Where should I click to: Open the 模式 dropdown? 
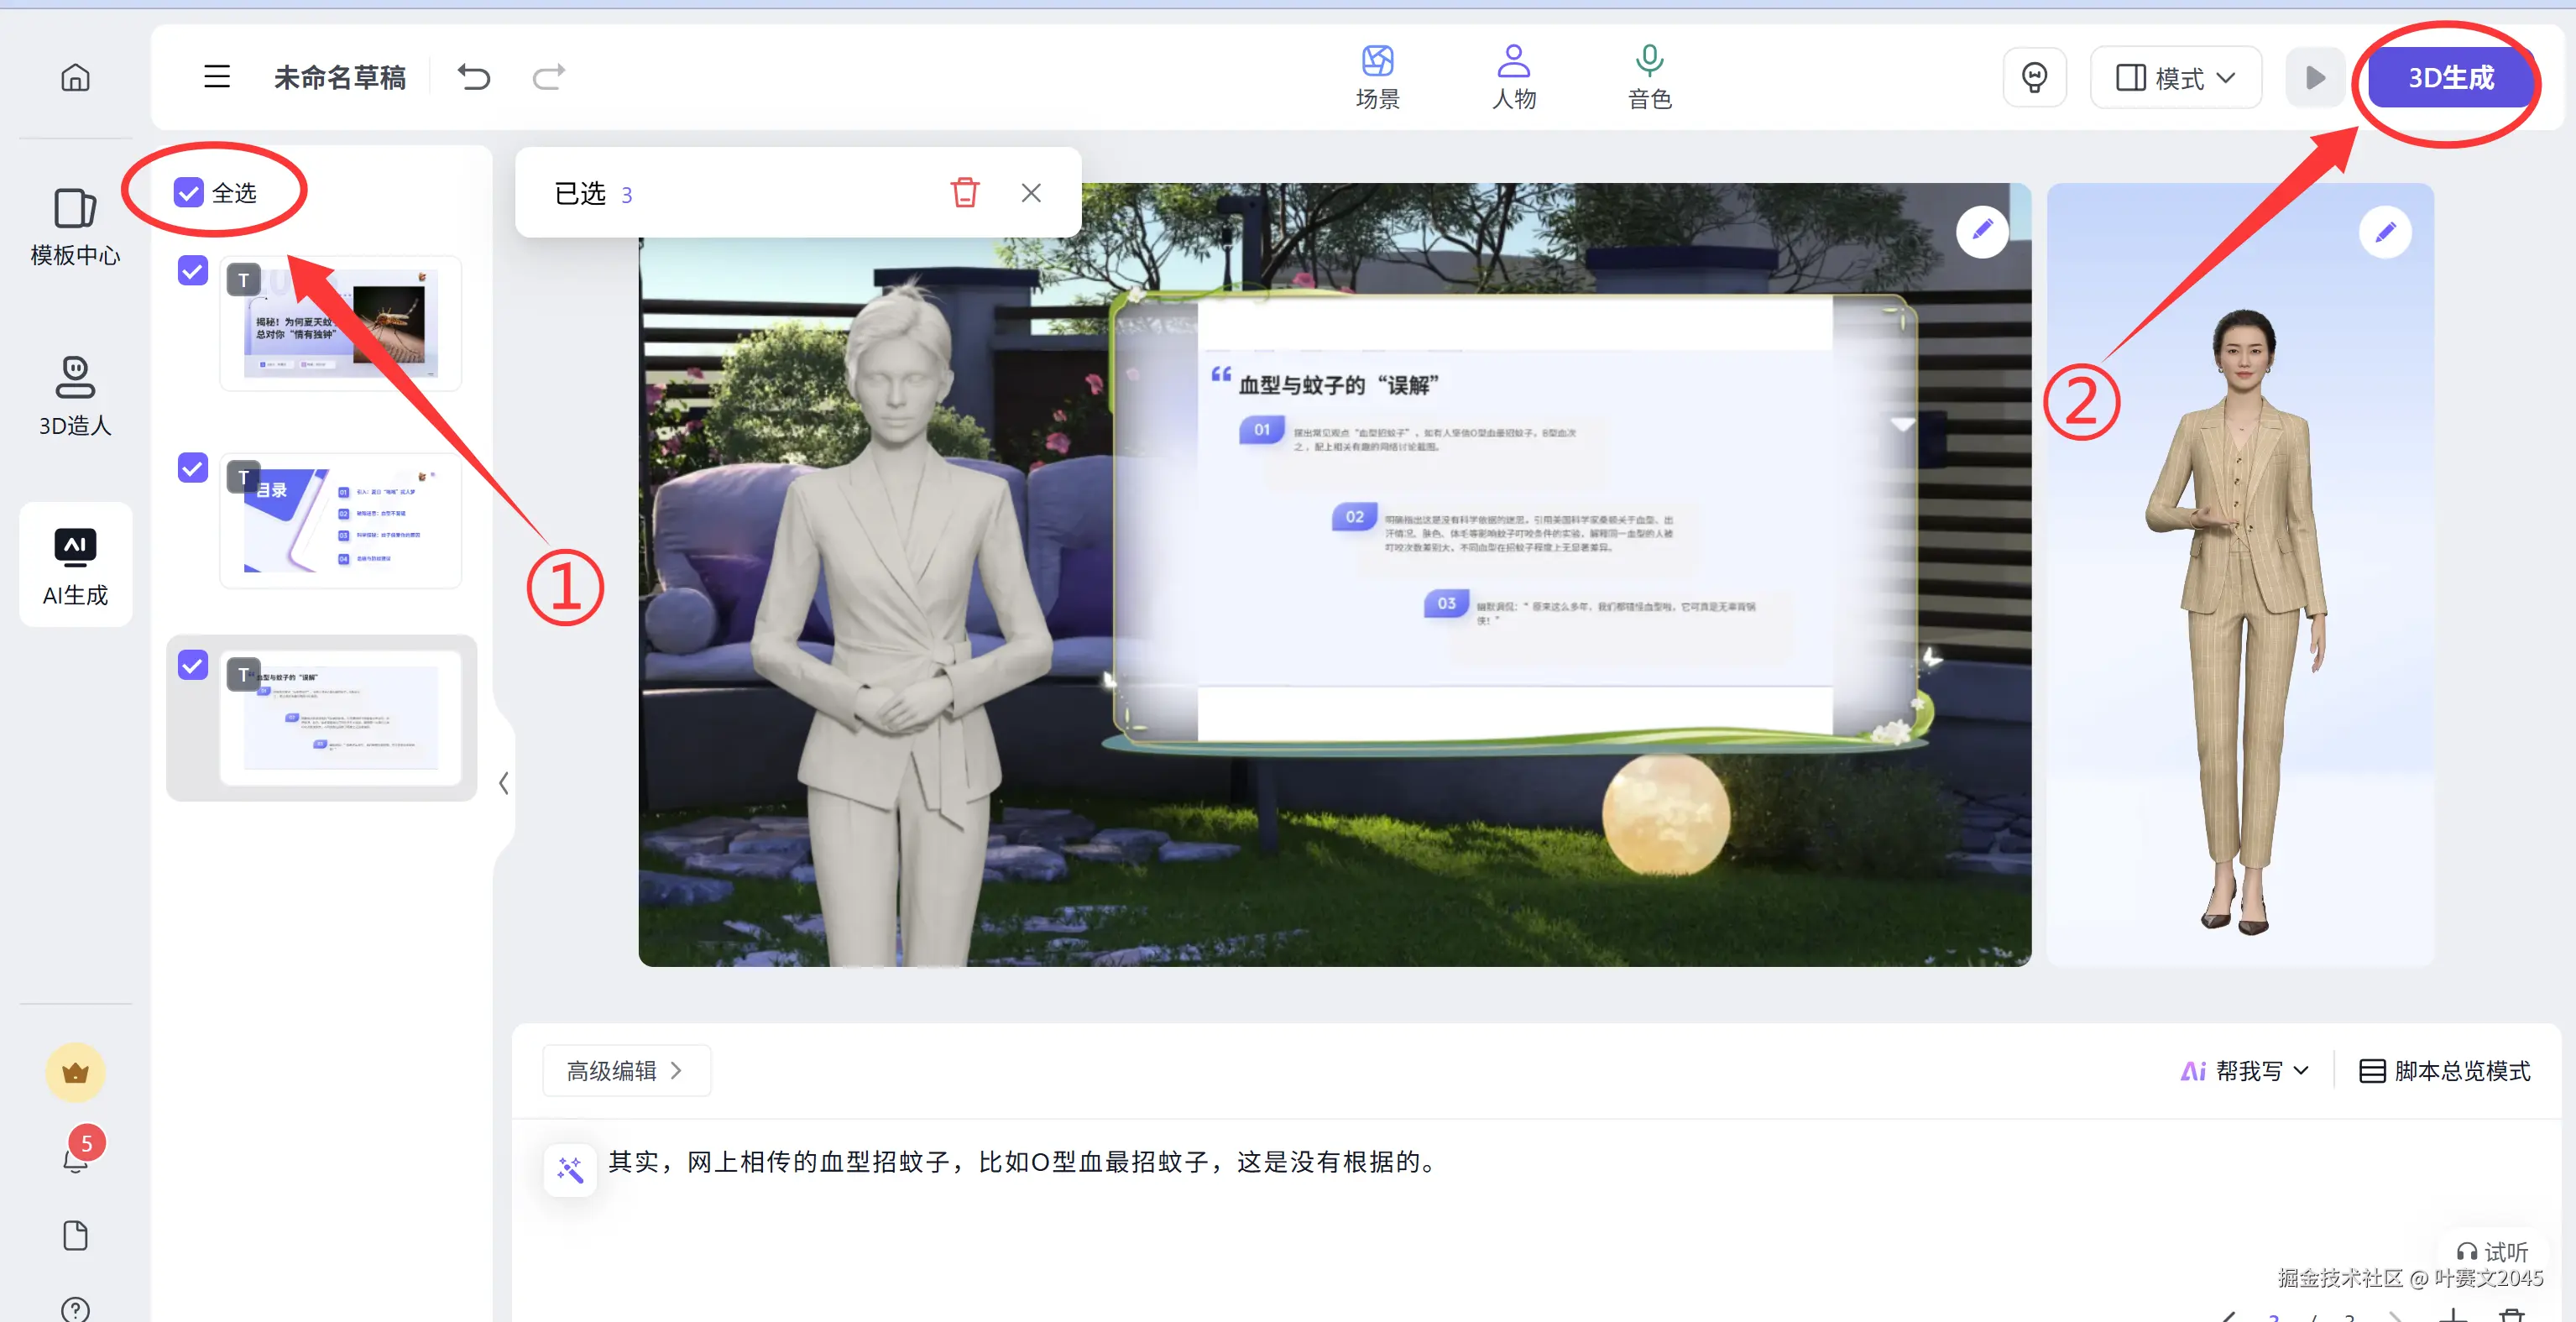(2175, 77)
